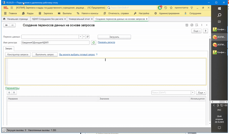This screenshot has height=134, width=229.
Task: Open Кадры section
Action: [28, 13]
